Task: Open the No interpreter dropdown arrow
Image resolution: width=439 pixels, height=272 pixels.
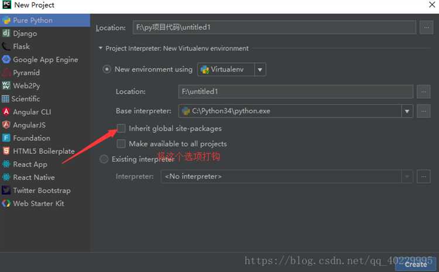Action: coord(407,177)
